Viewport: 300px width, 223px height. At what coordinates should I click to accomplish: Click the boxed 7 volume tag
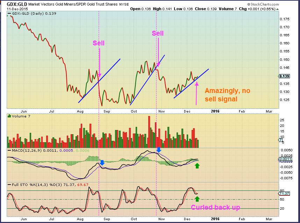(x=280, y=140)
